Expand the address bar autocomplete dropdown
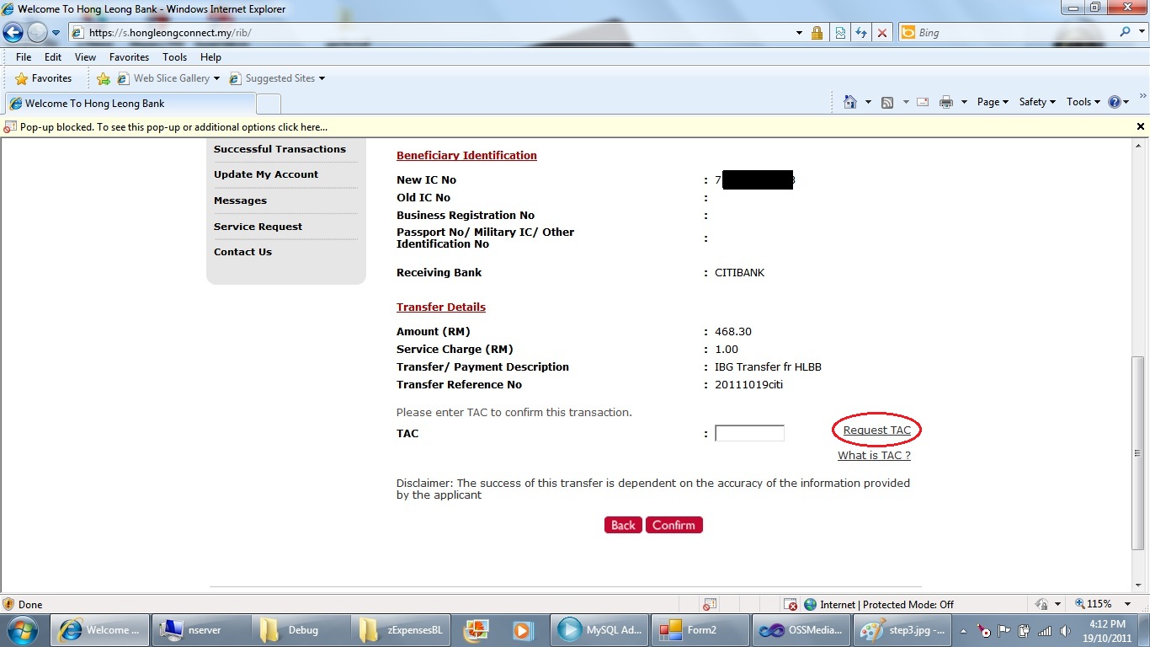The height and width of the screenshot is (647, 1150). 799,33
